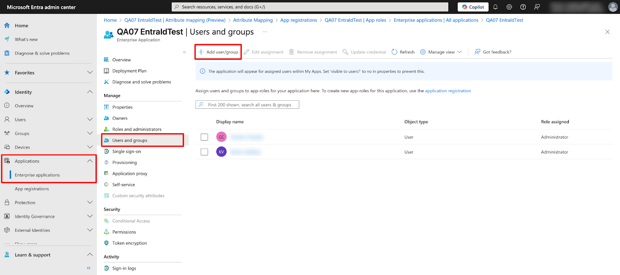Click the Role assigned column header

[555, 122]
